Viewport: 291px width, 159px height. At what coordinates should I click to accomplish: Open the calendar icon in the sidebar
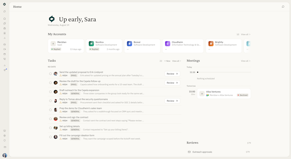tap(5, 54)
